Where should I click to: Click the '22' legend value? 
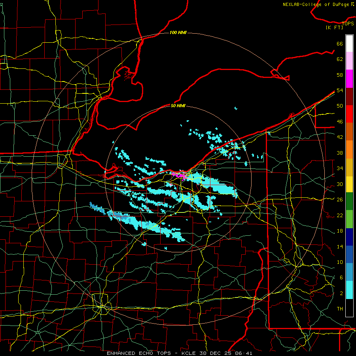click(340, 215)
